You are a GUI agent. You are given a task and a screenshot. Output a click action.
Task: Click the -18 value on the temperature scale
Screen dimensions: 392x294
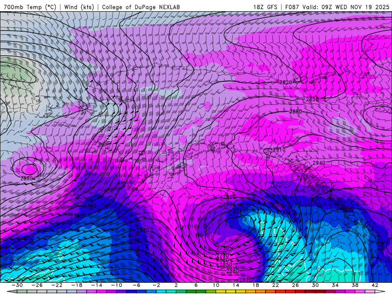point(77,285)
